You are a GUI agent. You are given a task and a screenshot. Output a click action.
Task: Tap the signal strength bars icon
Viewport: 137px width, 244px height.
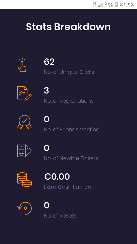point(100,5)
